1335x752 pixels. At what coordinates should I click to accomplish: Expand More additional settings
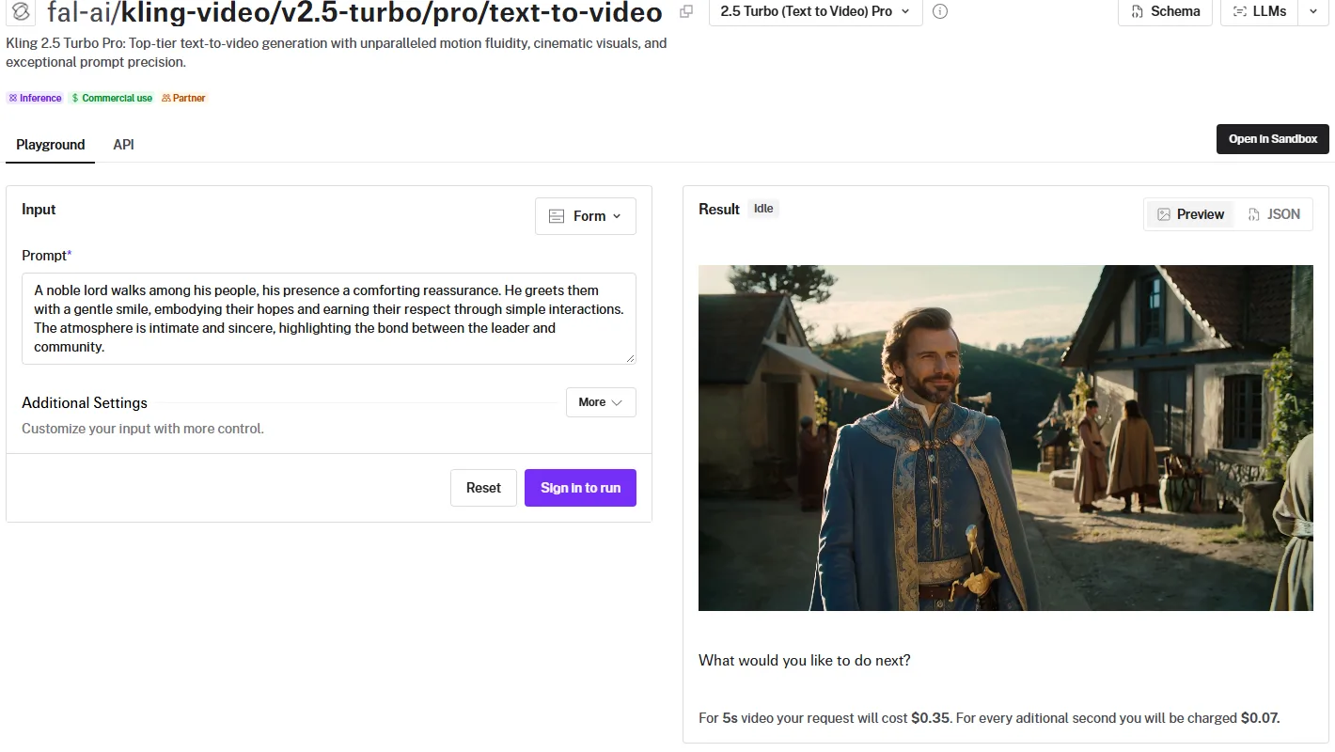(601, 402)
